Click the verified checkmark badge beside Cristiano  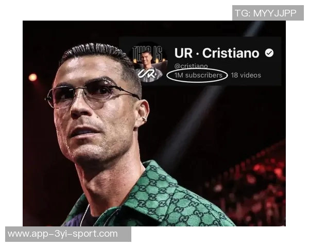[x=269, y=53]
